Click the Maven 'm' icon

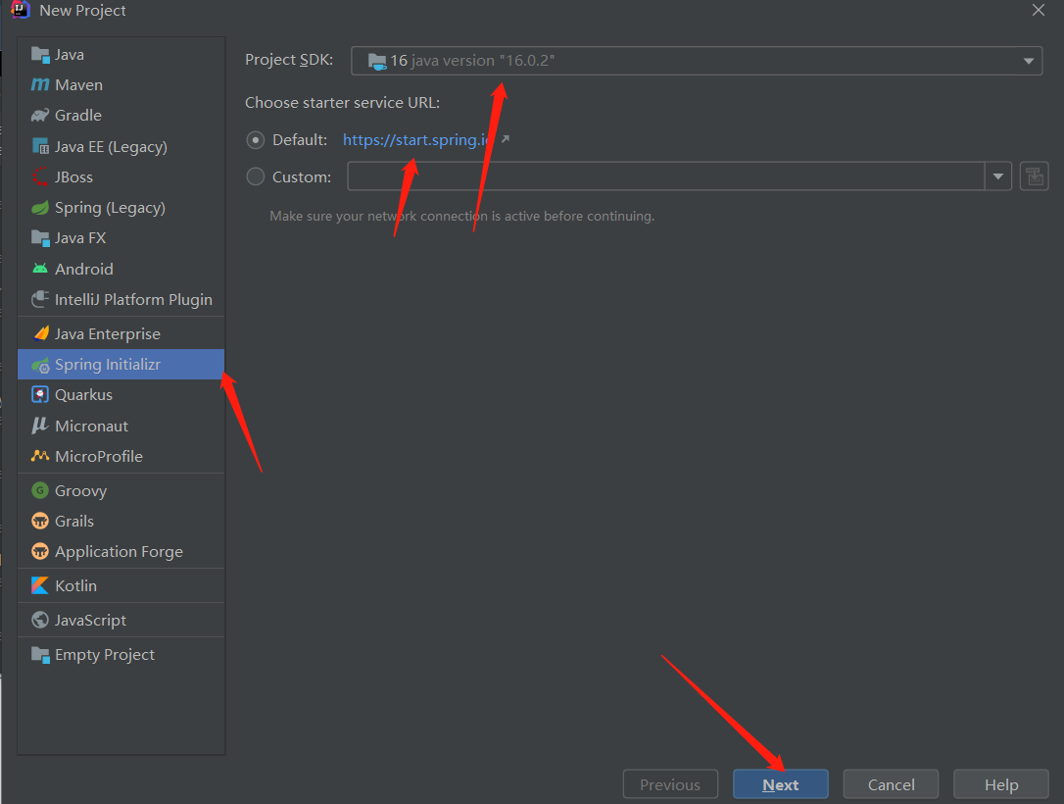point(40,85)
